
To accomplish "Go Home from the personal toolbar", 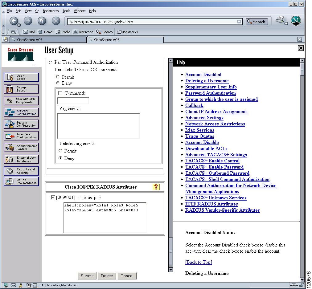I will pos(45,32).
